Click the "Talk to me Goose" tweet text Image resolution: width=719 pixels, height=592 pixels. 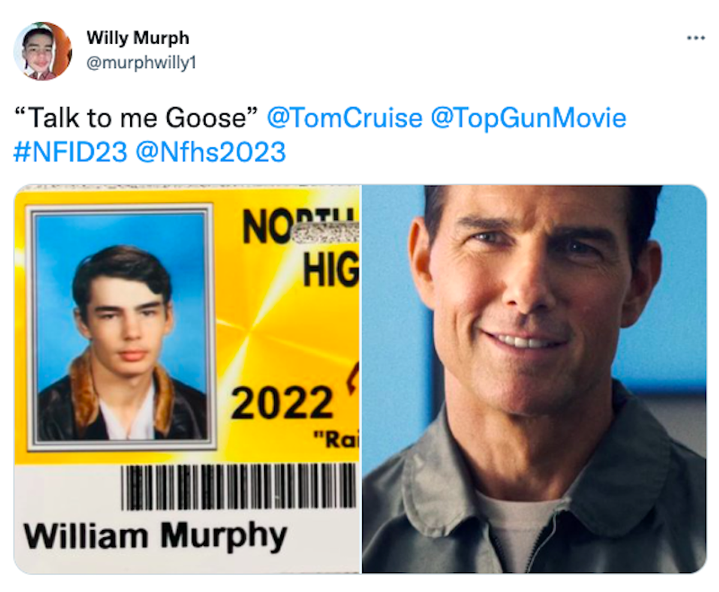point(135,118)
